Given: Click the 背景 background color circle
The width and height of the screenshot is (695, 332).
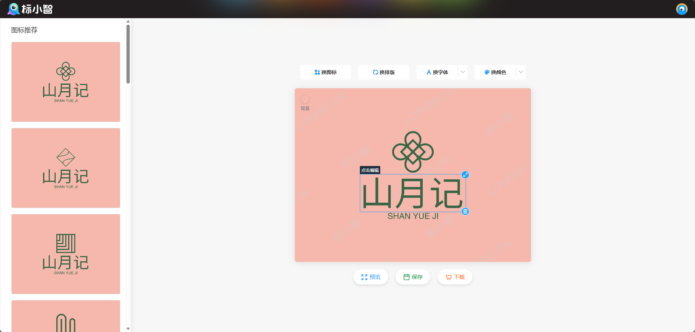Looking at the screenshot, I should 305,99.
